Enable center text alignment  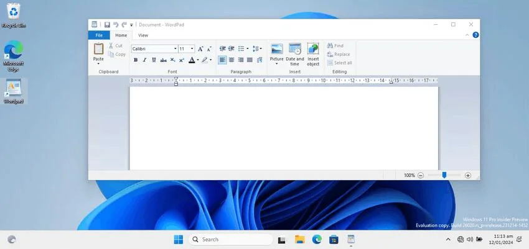(x=232, y=60)
